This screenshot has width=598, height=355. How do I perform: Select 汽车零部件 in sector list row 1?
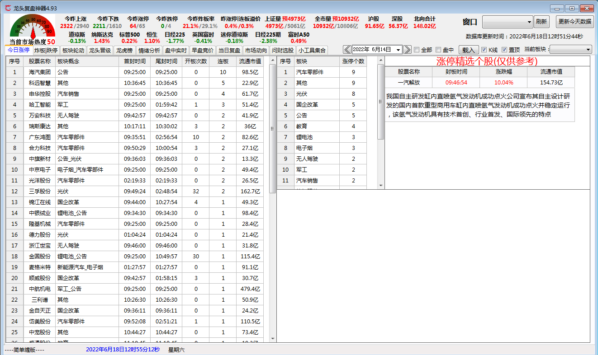click(x=322, y=72)
